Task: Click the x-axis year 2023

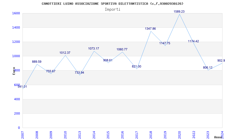Action: point(208,135)
